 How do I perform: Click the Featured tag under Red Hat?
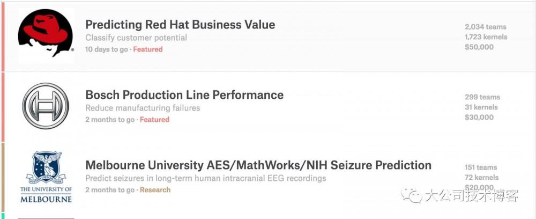tap(148, 49)
